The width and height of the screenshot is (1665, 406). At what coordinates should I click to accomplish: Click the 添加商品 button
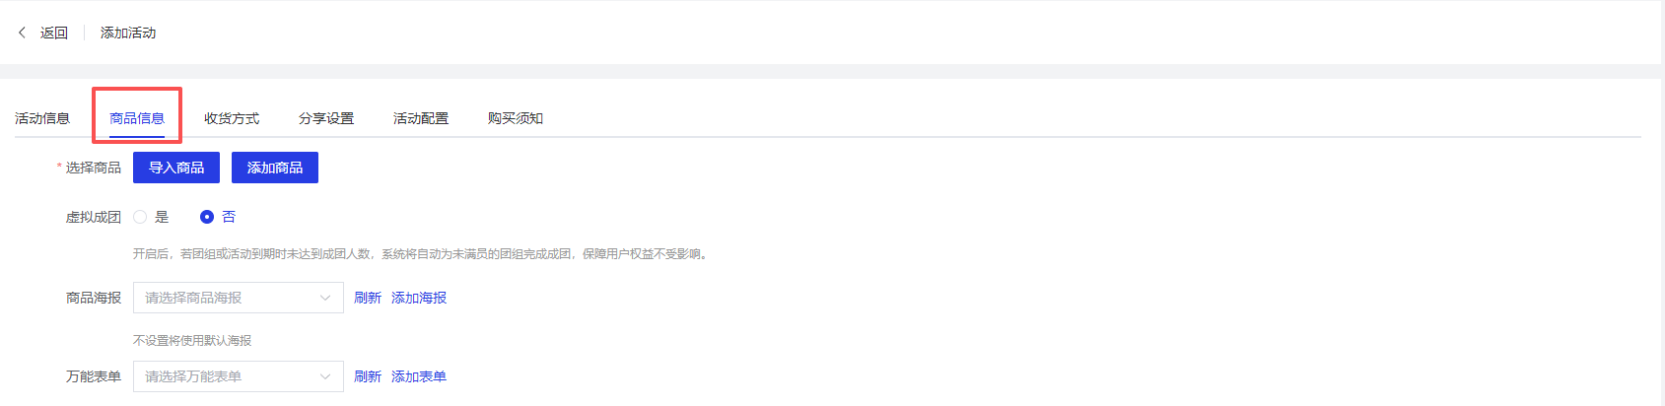(275, 168)
